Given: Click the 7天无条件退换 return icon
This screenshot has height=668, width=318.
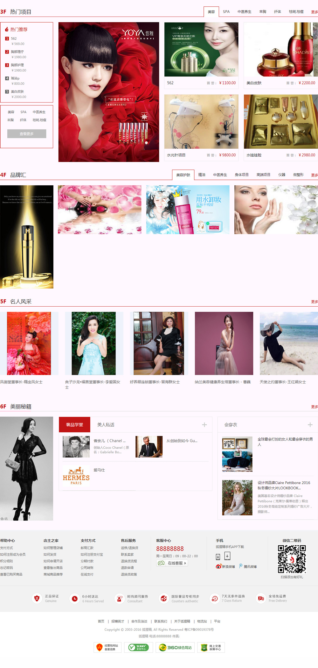Looking at the screenshot, I should pyautogui.click(x=215, y=599).
